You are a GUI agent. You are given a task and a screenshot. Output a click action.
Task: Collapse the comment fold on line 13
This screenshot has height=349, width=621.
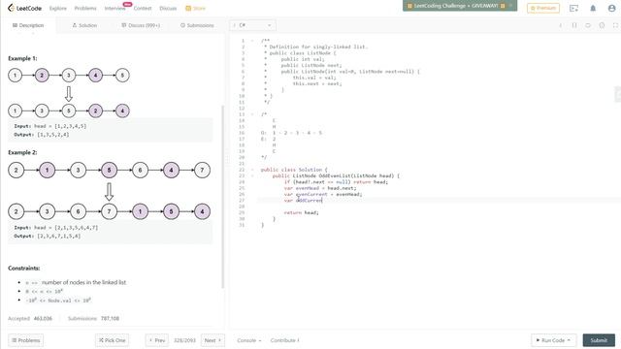point(252,114)
